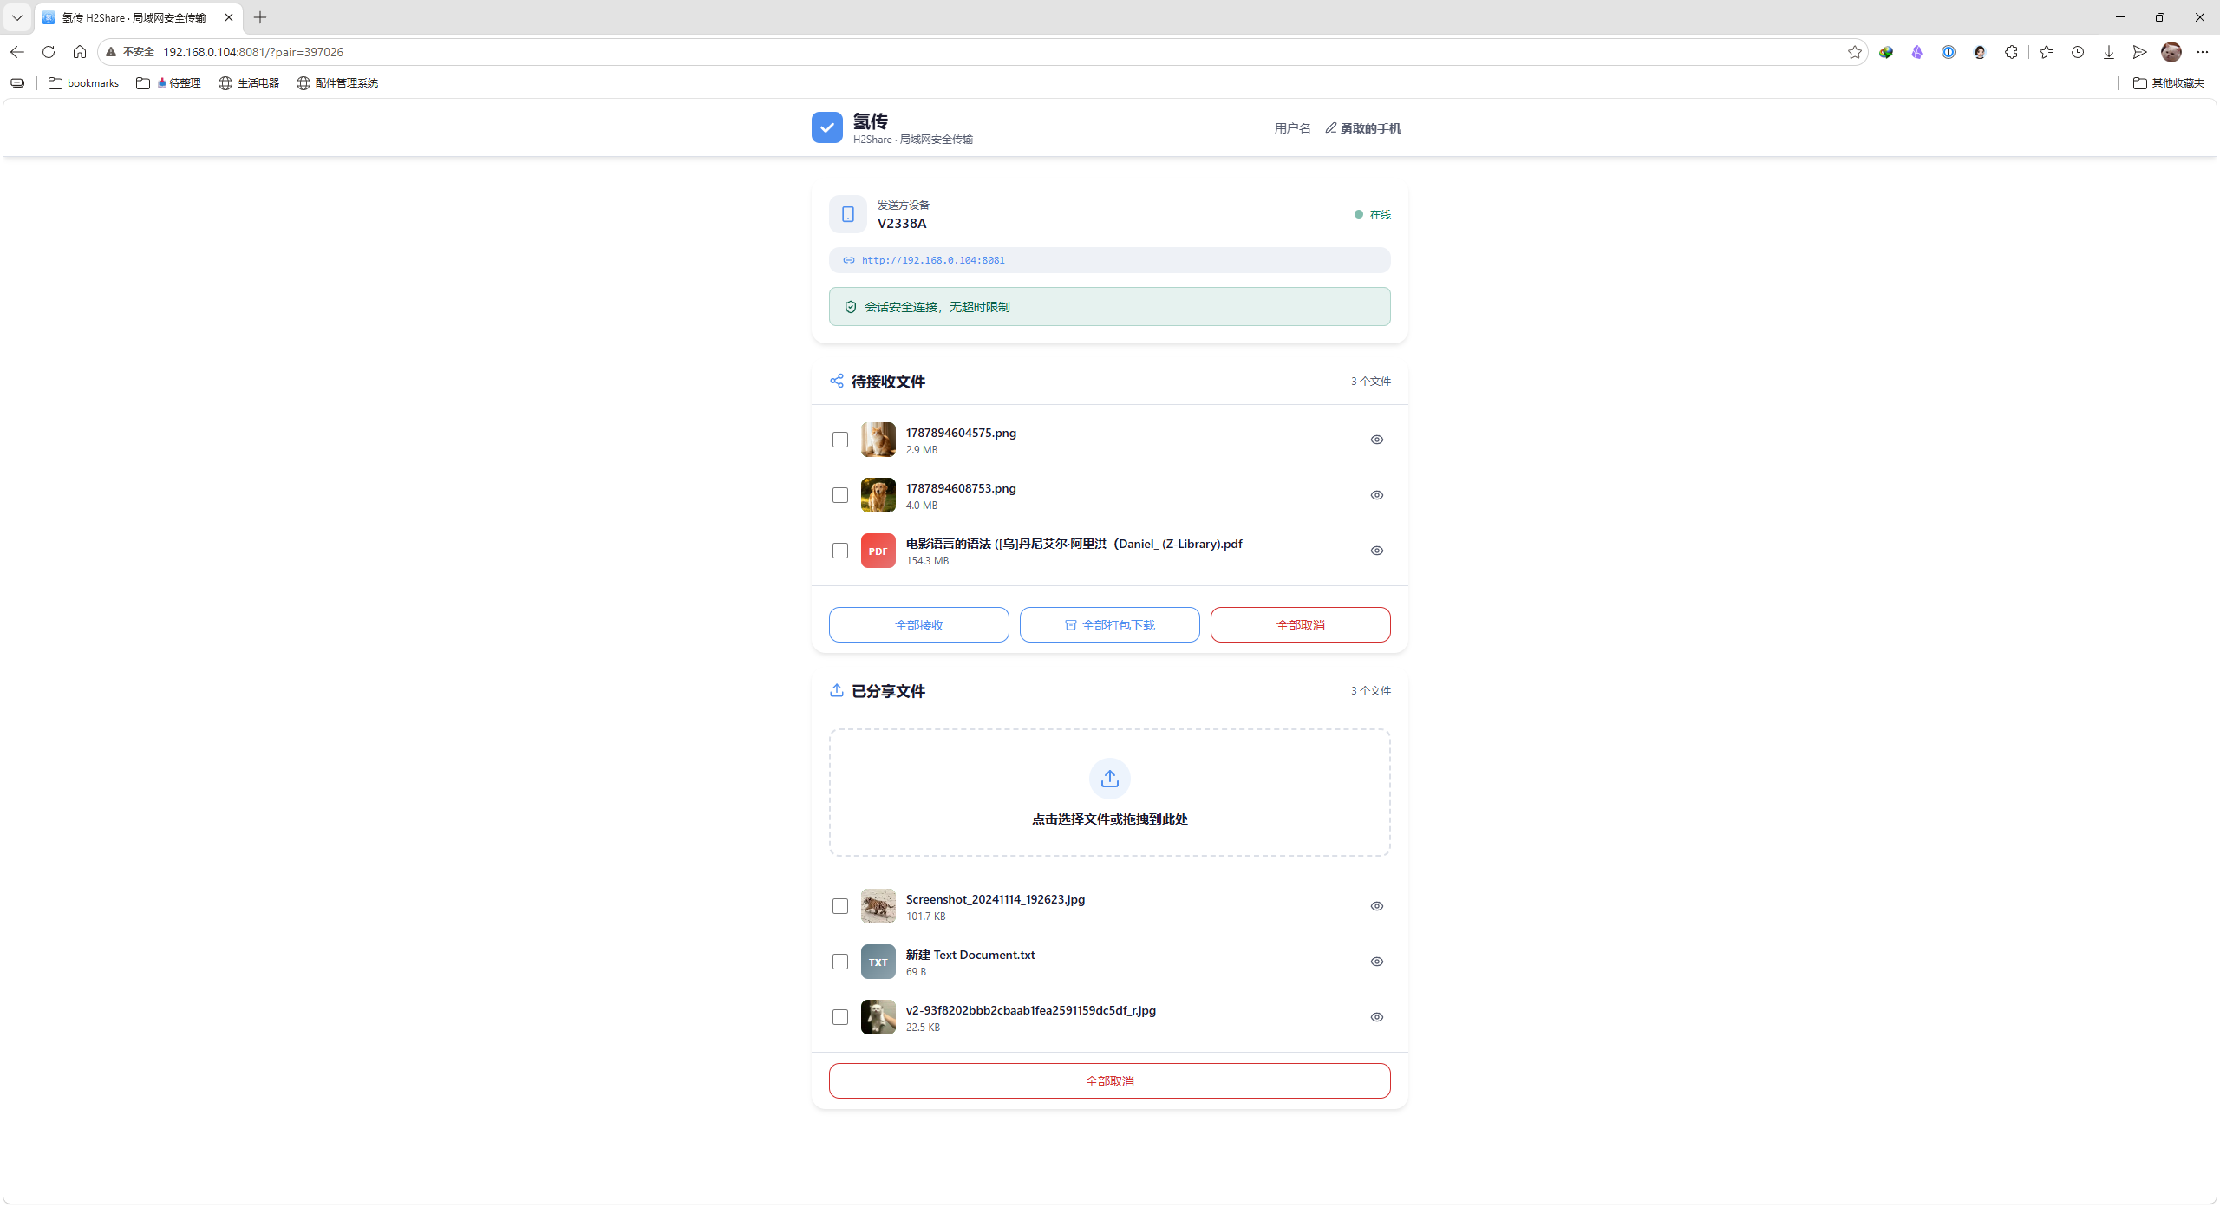Select the checkbox for Screenshot_20241114_192623.jpg
2220x1207 pixels.
pyautogui.click(x=840, y=906)
